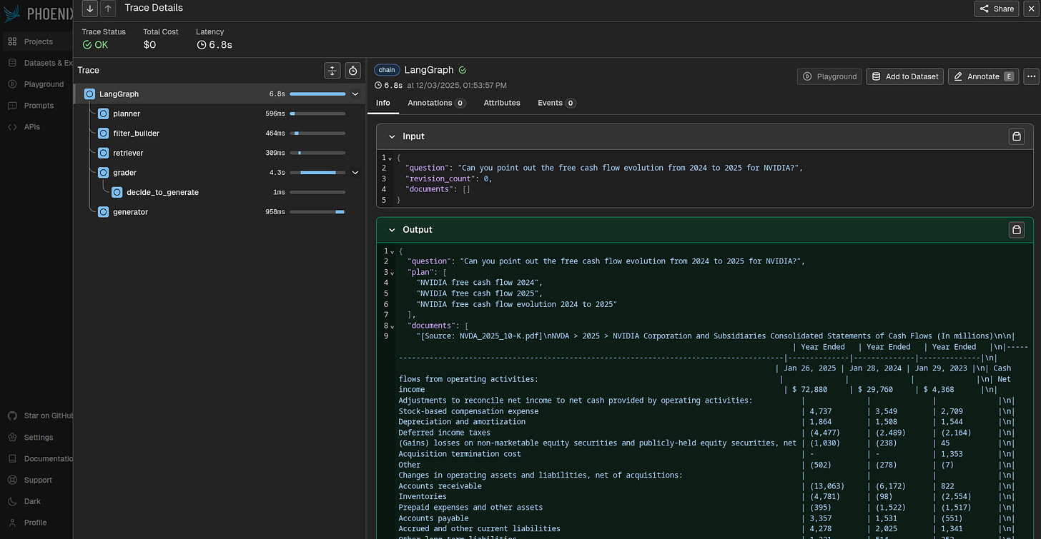Image resolution: width=1041 pixels, height=539 pixels.
Task: Copy the Input JSON to clipboard
Action: 1016,136
